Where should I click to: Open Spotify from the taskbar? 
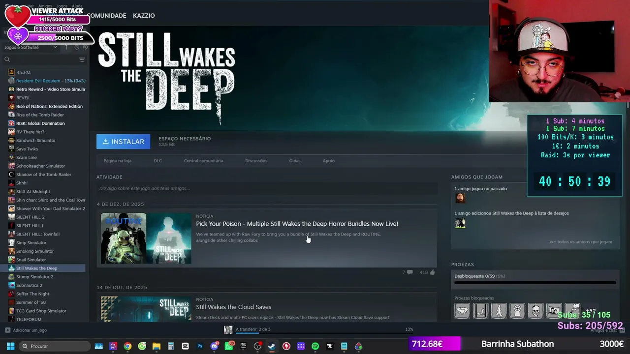click(315, 346)
